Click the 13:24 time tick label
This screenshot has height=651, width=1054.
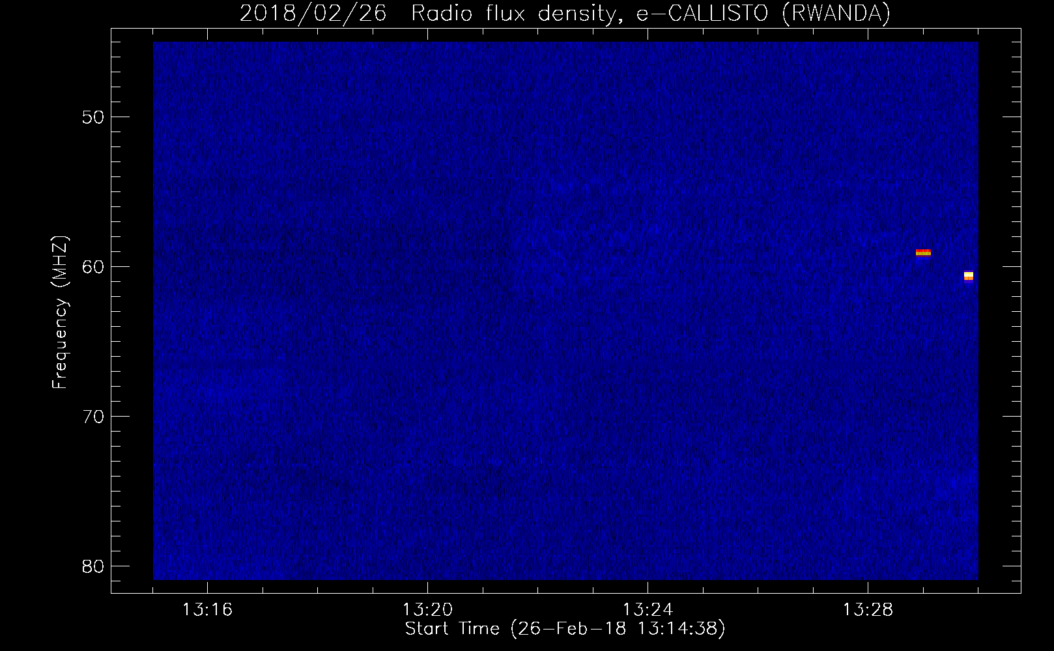[x=648, y=610]
